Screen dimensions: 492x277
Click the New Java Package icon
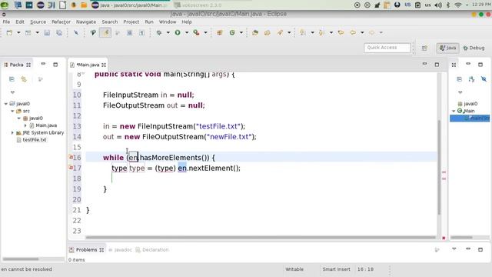click(220, 32)
